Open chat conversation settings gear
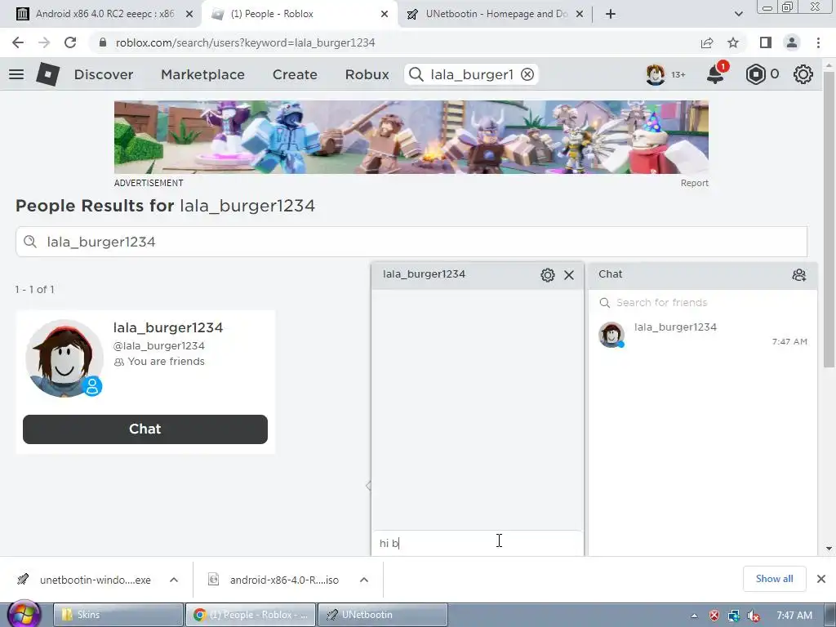Image resolution: width=836 pixels, height=627 pixels. (x=548, y=275)
